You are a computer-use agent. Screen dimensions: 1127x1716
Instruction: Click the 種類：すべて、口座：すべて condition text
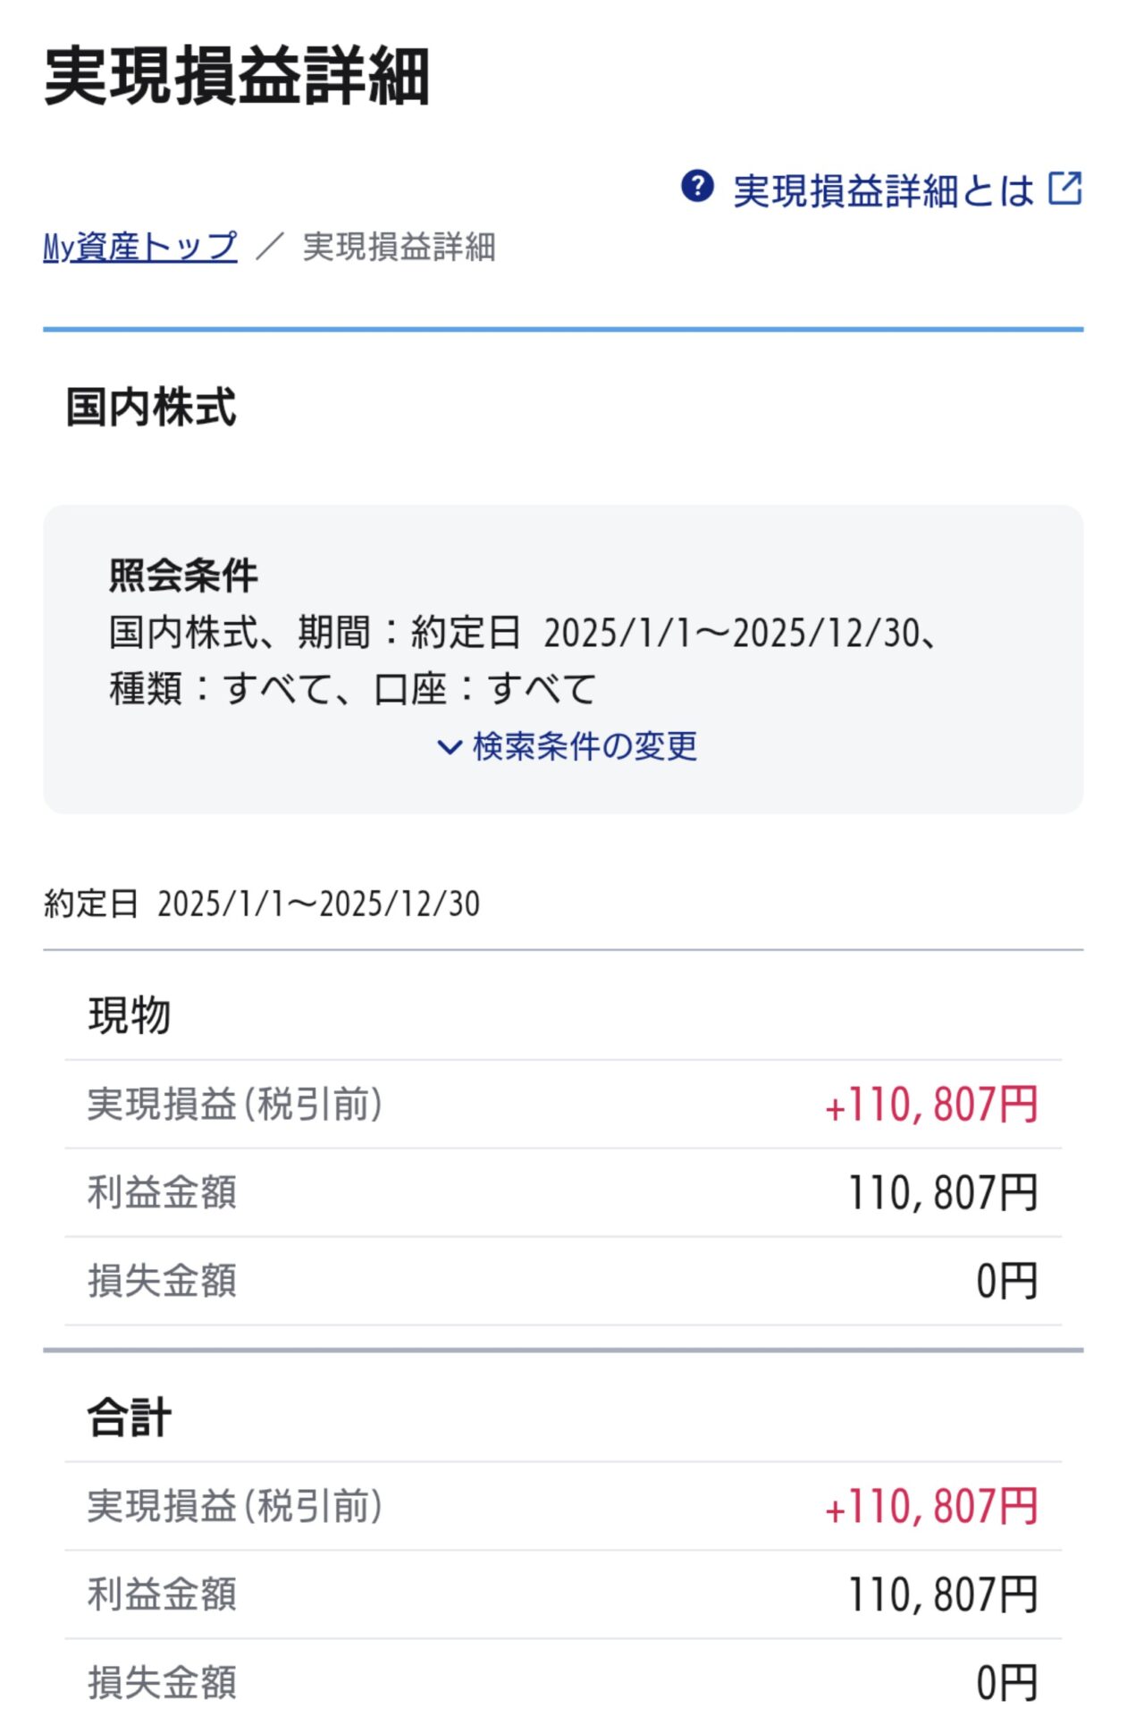[352, 689]
